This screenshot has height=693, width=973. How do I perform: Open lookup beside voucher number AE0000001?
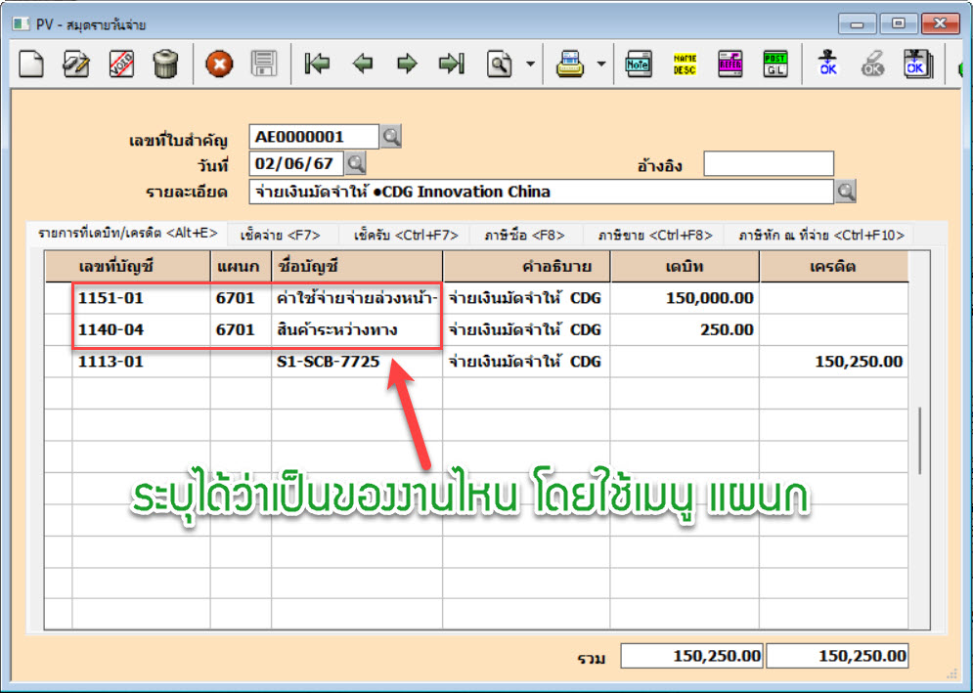point(391,137)
